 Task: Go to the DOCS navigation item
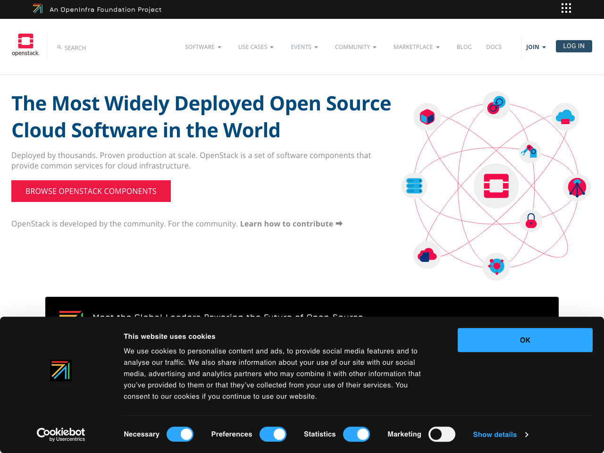click(494, 47)
